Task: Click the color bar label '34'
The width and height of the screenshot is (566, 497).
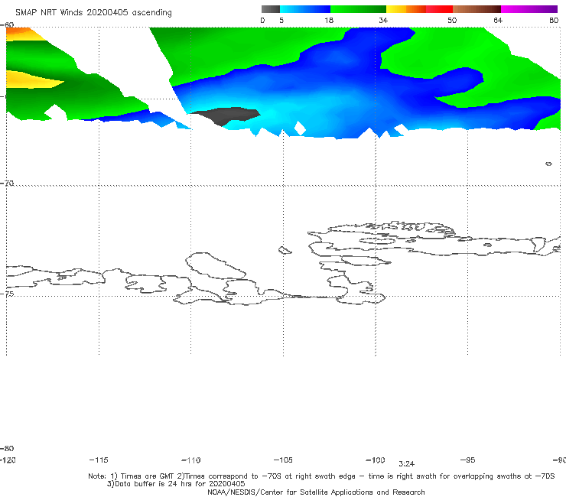Action: [383, 20]
